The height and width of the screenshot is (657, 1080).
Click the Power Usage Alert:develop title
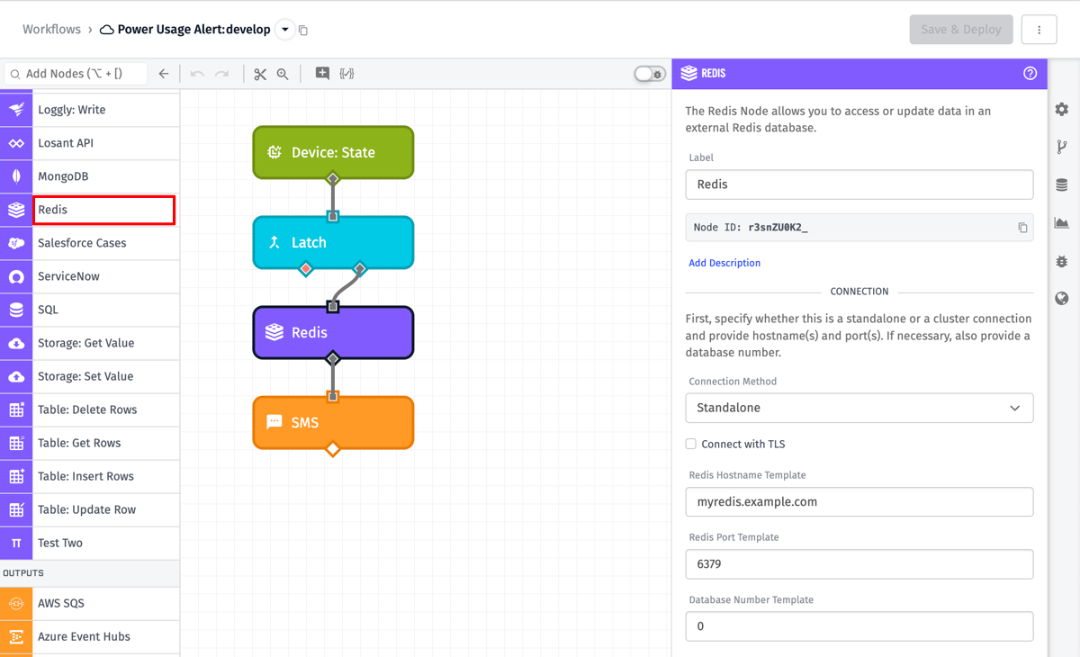point(193,30)
